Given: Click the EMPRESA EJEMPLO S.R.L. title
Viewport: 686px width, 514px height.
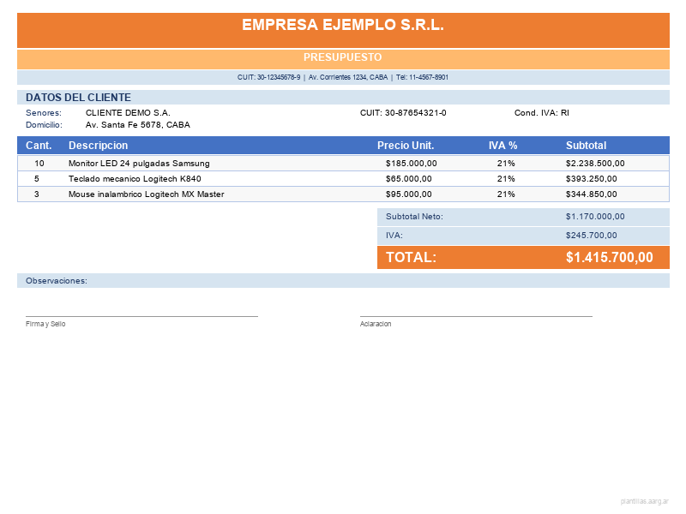Looking at the screenshot, I should pos(342,25).
